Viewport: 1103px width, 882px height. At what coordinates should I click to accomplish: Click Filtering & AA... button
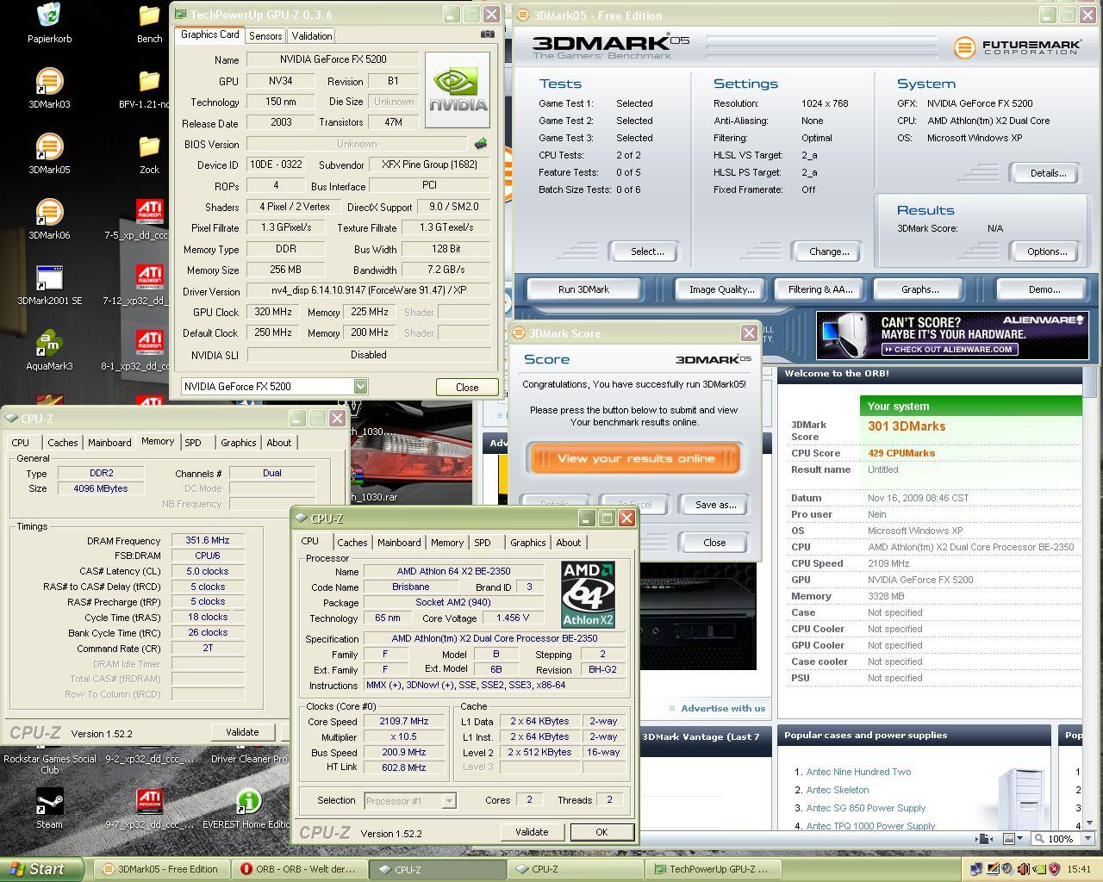(820, 289)
